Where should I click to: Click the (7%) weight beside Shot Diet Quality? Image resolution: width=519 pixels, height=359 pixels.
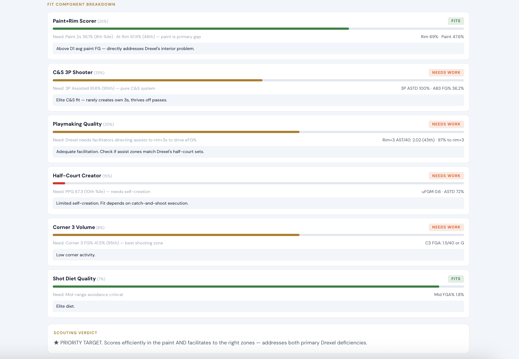tap(101, 279)
